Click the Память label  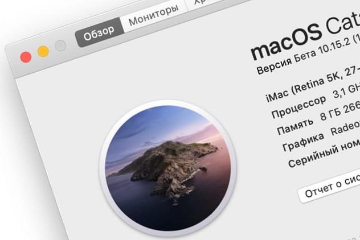tap(295, 126)
